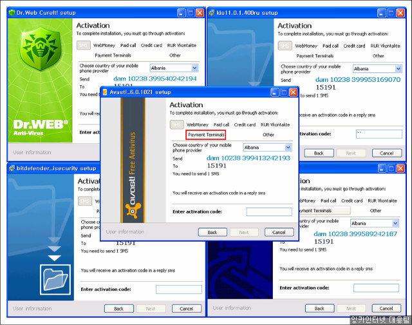Image resolution: width=412 pixels, height=325 pixels.
Task: Choose Other in kis11 setup window
Action: pos(378,56)
